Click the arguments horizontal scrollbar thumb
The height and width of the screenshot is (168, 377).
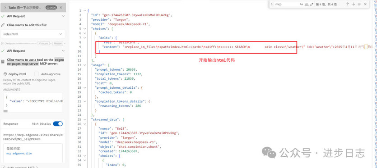pyautogui.click(x=5, y=111)
